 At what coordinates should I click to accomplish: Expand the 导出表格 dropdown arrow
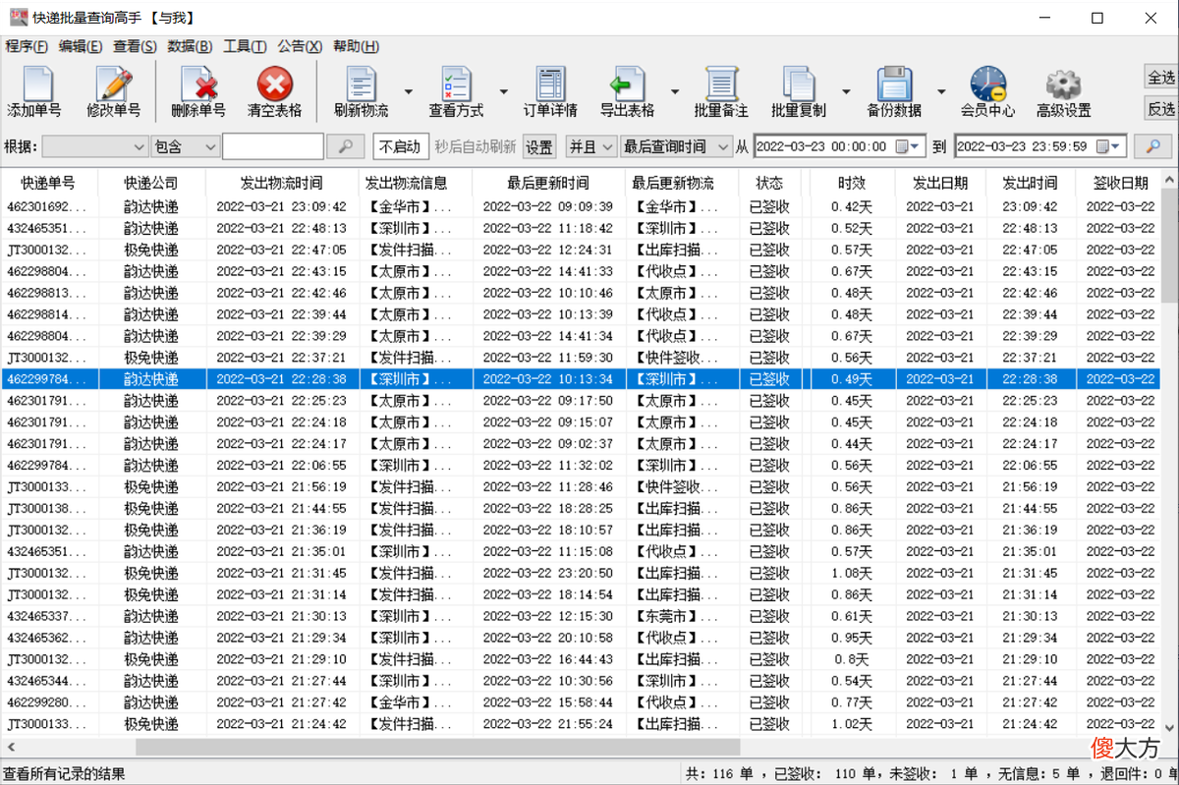pyautogui.click(x=676, y=92)
